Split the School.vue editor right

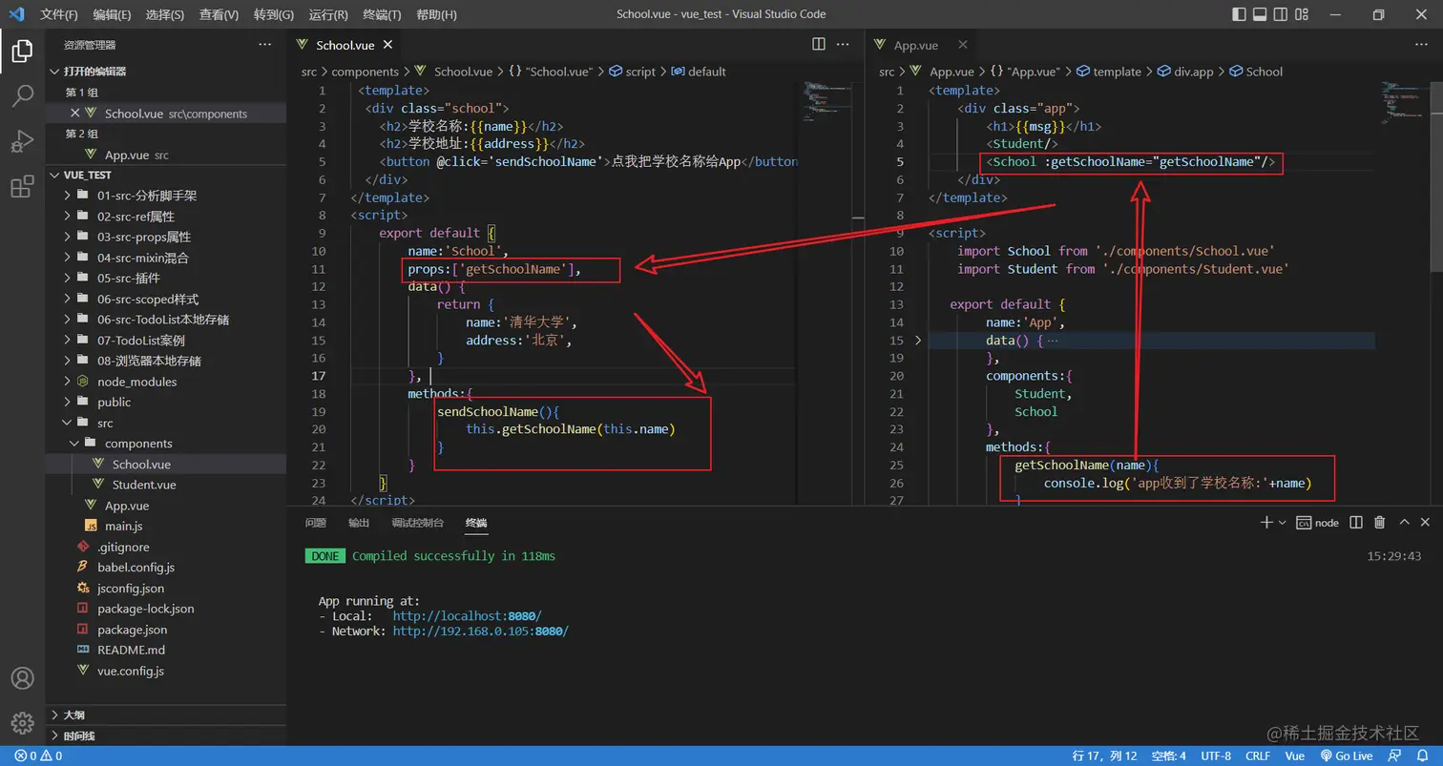[819, 44]
